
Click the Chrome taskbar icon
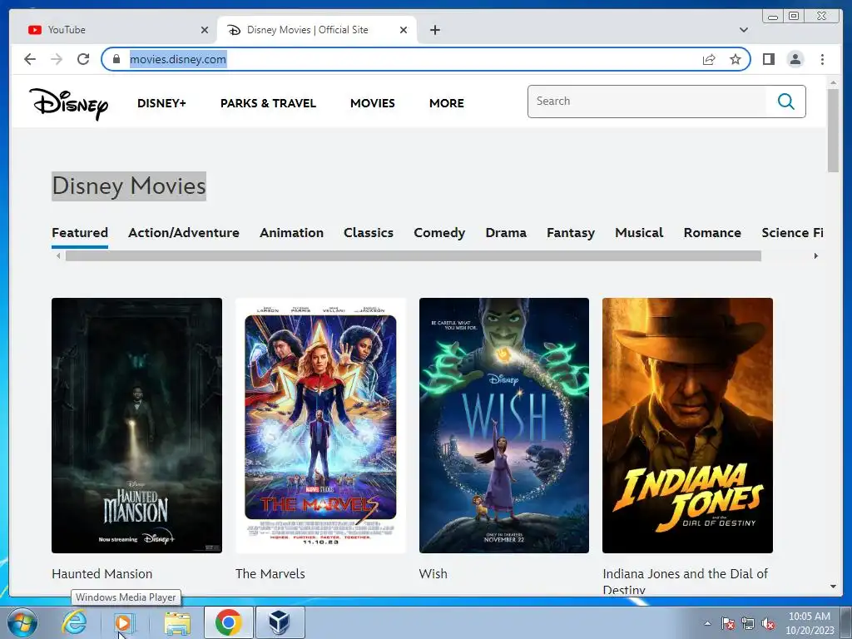click(x=228, y=622)
